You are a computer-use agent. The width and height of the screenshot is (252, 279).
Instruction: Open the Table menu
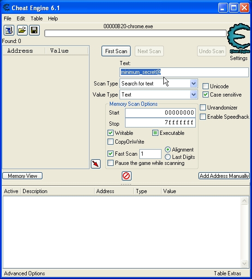pyautogui.click(x=36, y=18)
